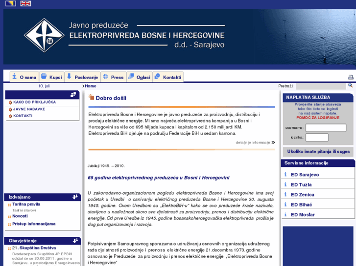Open the Oglasi menu tab
Screen dimensions: 356x266
point(140,77)
